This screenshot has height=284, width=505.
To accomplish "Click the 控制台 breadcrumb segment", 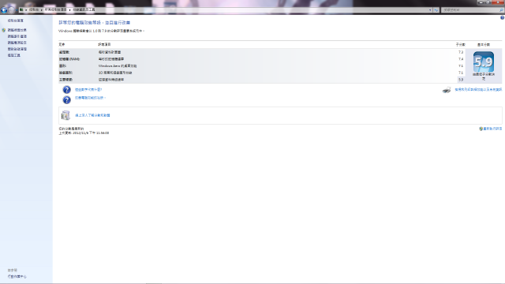I will [34, 10].
